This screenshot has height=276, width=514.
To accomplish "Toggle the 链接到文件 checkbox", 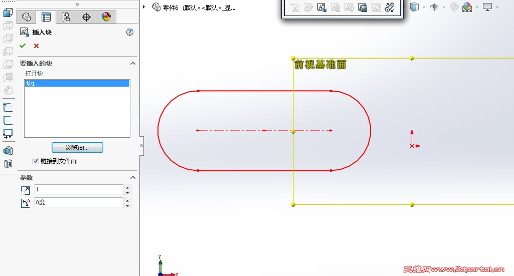I will 36,161.
